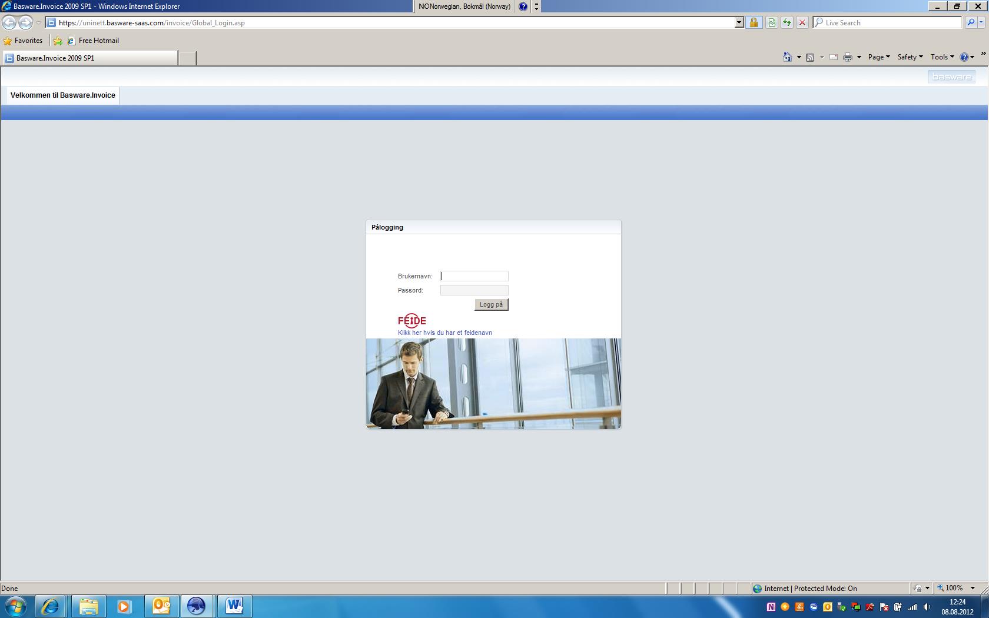This screenshot has height=618, width=989.
Task: Open the address bar URL dropdown
Action: 739,23
